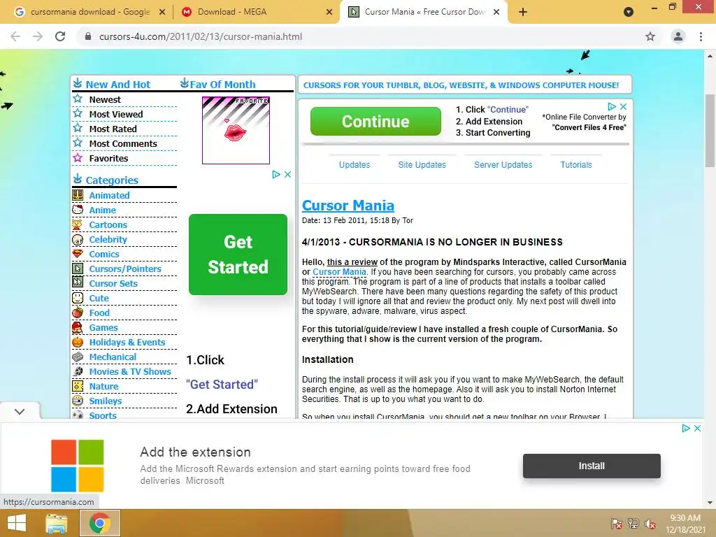Click the green Get Started ad button
716x537 pixels.
[238, 255]
